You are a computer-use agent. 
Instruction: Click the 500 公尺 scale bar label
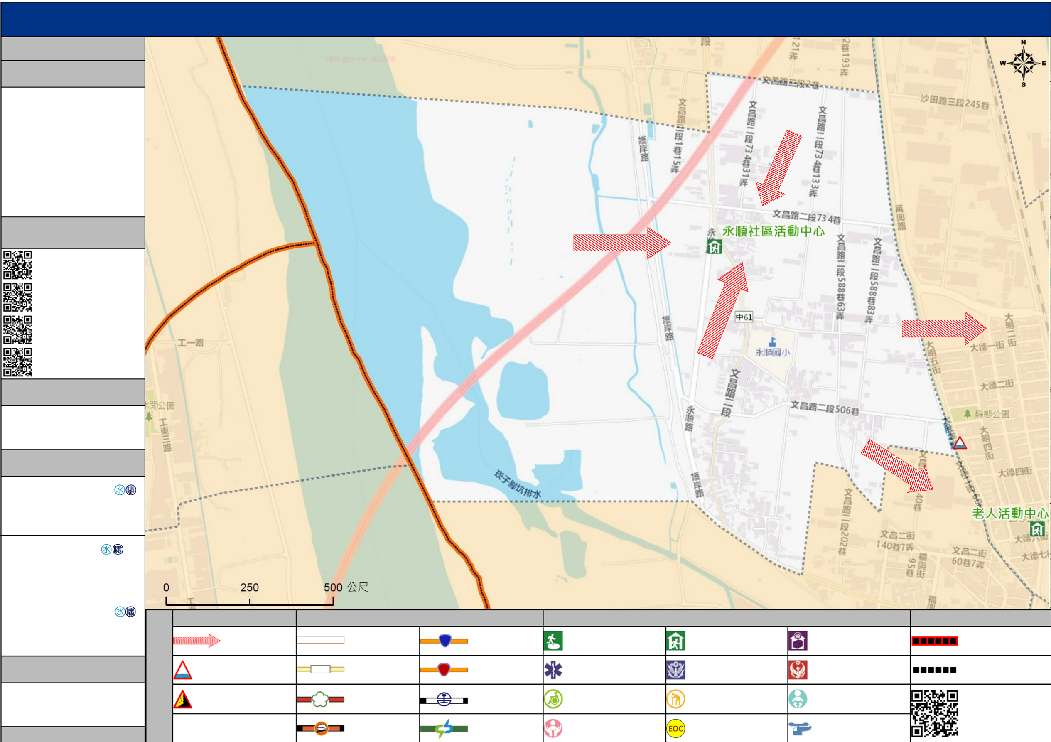(346, 587)
